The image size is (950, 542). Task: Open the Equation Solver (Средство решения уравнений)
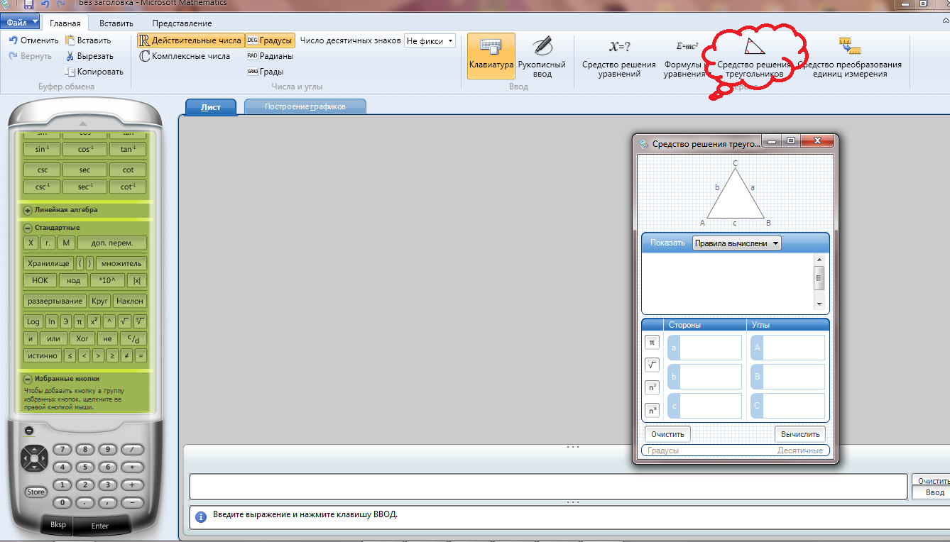[x=618, y=57]
